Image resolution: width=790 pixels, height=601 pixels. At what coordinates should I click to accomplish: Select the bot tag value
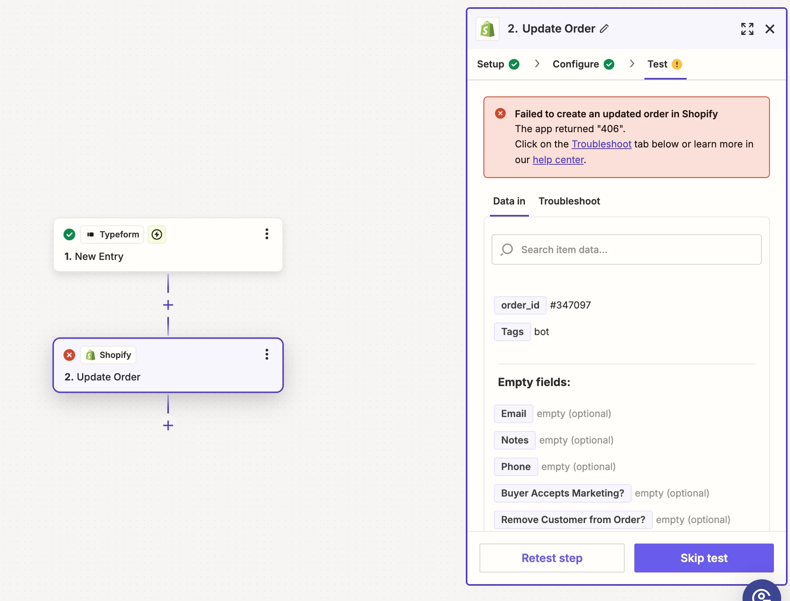pos(541,332)
